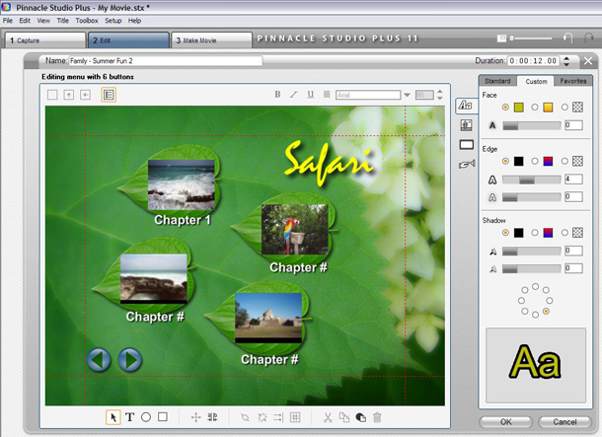Viewport: 602px width, 437px height.
Task: Click the Duration time field
Action: 534,61
